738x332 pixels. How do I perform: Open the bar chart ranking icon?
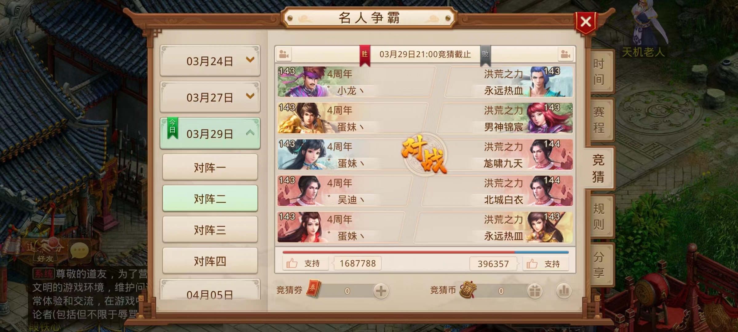pos(564,291)
